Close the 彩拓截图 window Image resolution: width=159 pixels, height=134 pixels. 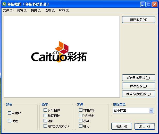click(155, 4)
